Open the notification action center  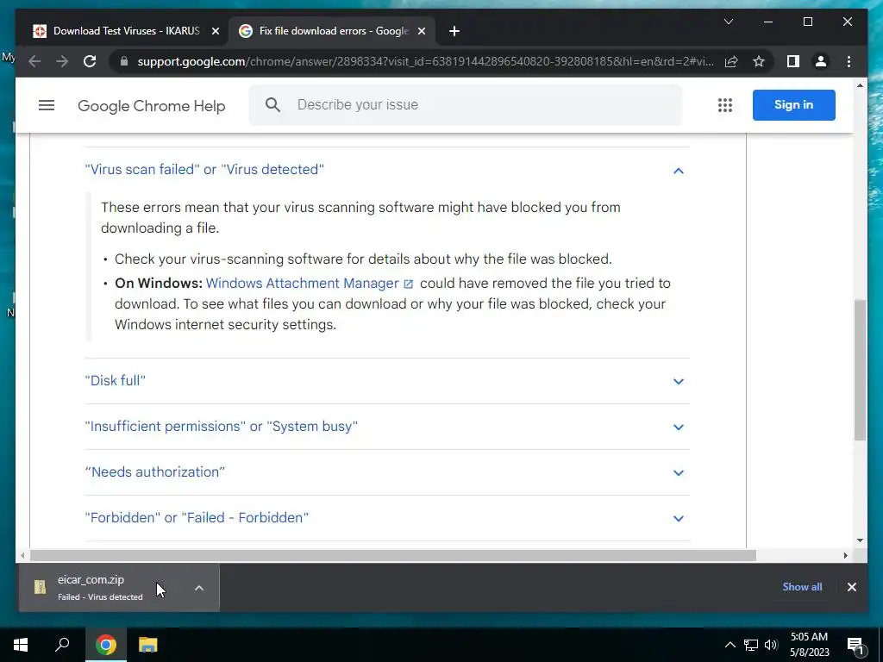coord(855,645)
